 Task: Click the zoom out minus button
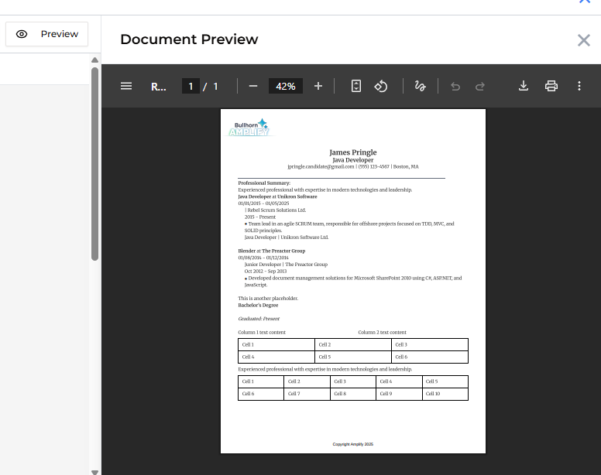pos(253,86)
